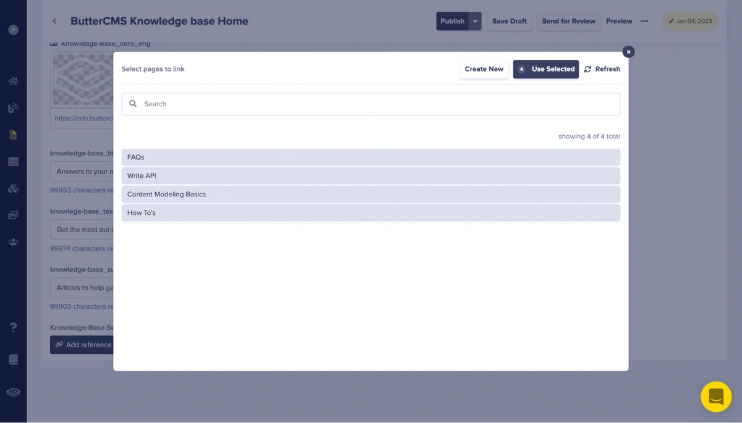
Task: Open the Blog posts feed icon
Action: pyautogui.click(x=13, y=108)
